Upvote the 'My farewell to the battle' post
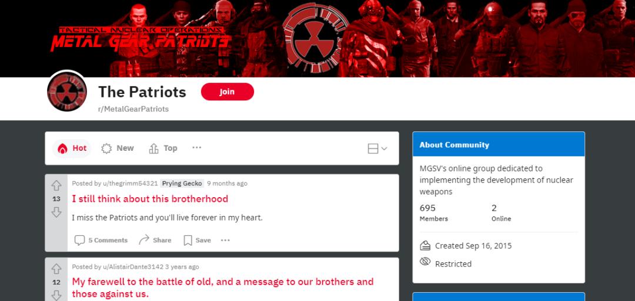The height and width of the screenshot is (301, 635). (56, 269)
